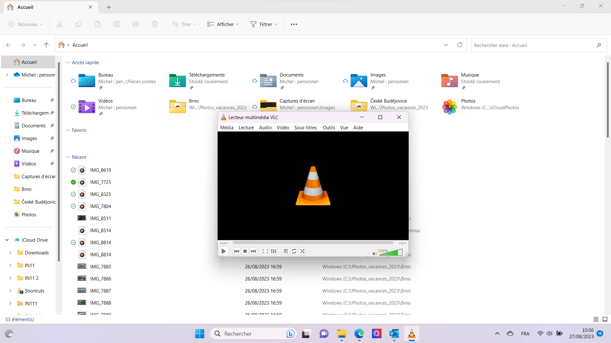Click the Filtrer button

263,24
